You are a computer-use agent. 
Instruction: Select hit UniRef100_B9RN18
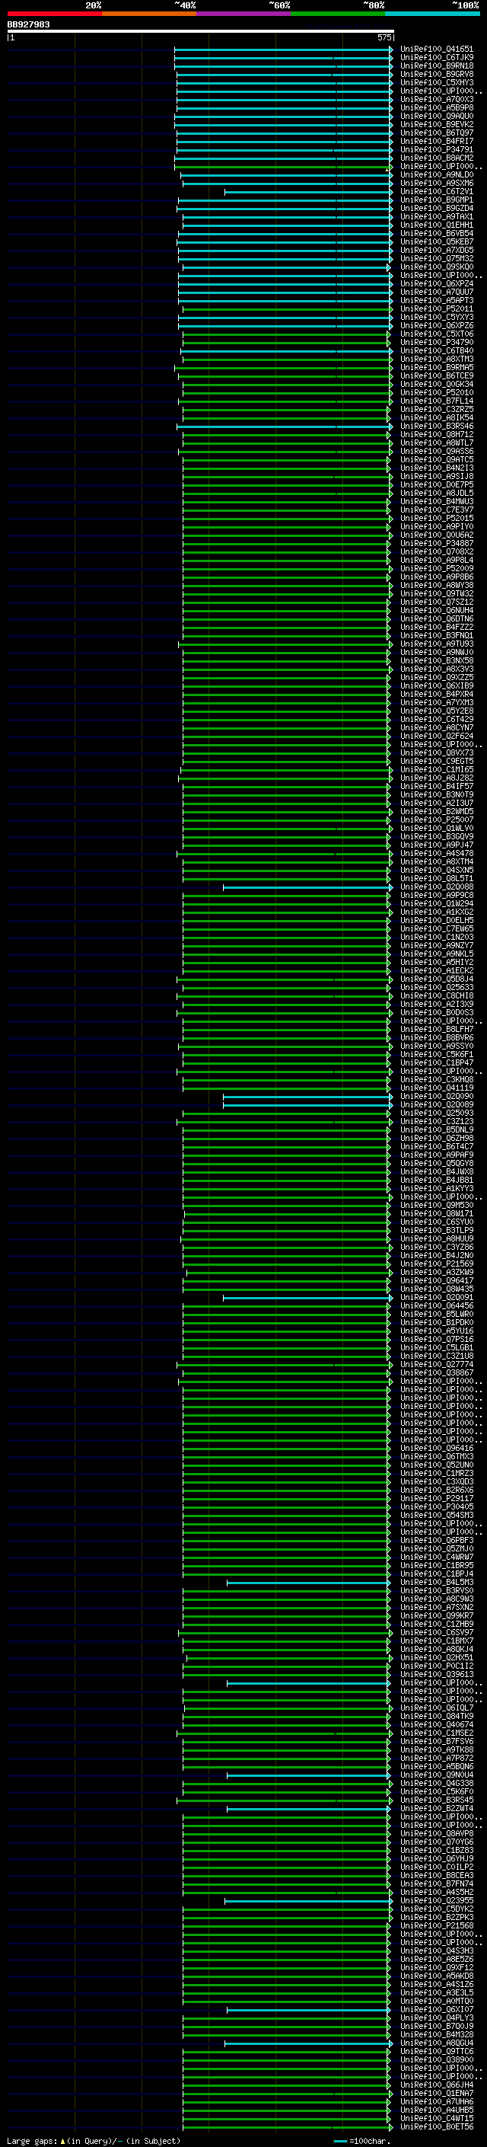[x=436, y=65]
